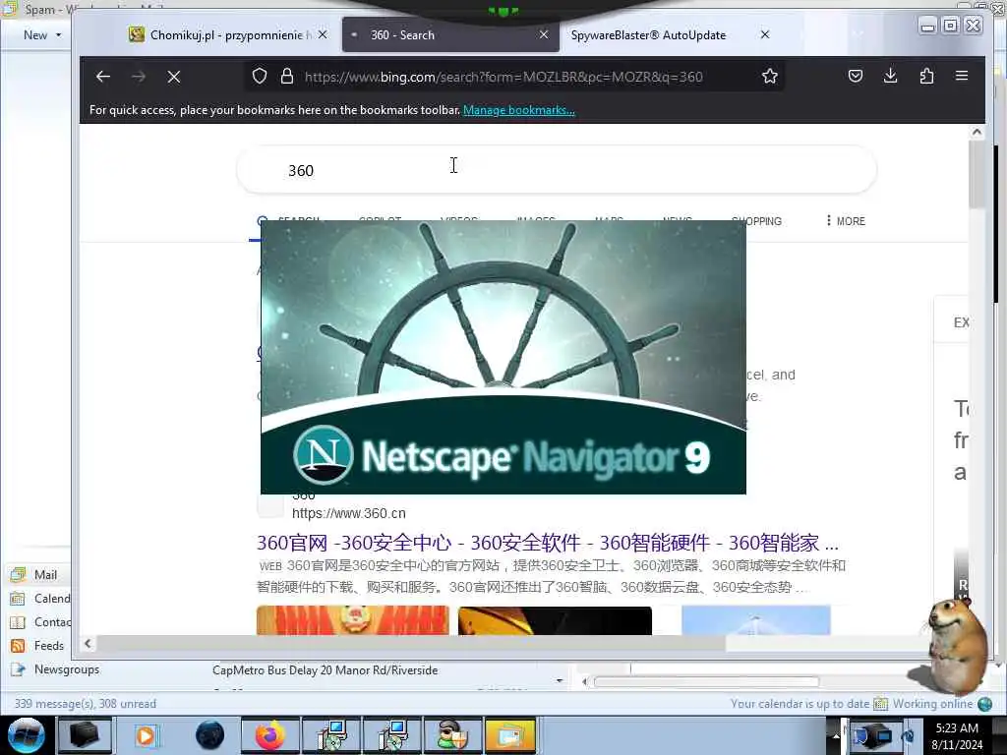Close the Chomikuj.pl tab
This screenshot has height=755, width=1007.
323,34
